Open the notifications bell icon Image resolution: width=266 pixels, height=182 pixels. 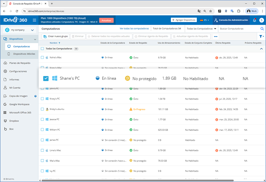(x=254, y=20)
